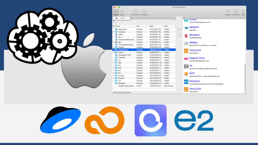Open the Accounts manager
258x145 pixels.
[144, 12]
